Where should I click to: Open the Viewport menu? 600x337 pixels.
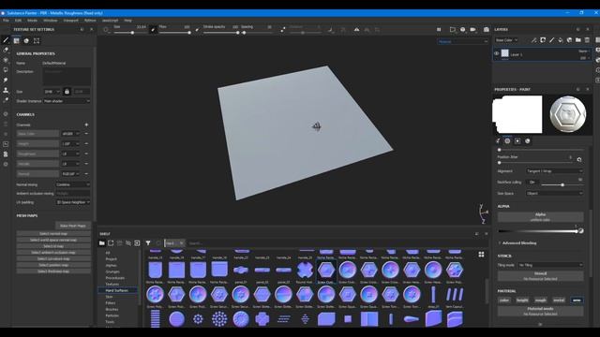click(71, 21)
